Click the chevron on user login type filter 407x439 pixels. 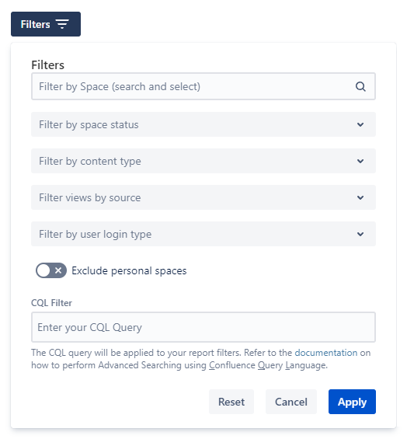coord(360,234)
